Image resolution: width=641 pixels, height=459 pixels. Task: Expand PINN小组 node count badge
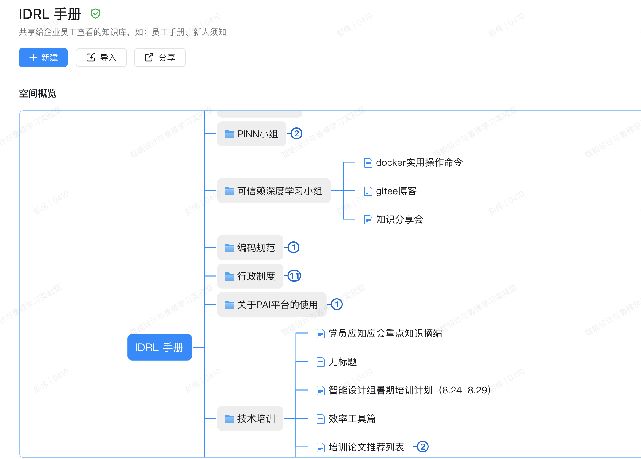click(x=296, y=134)
